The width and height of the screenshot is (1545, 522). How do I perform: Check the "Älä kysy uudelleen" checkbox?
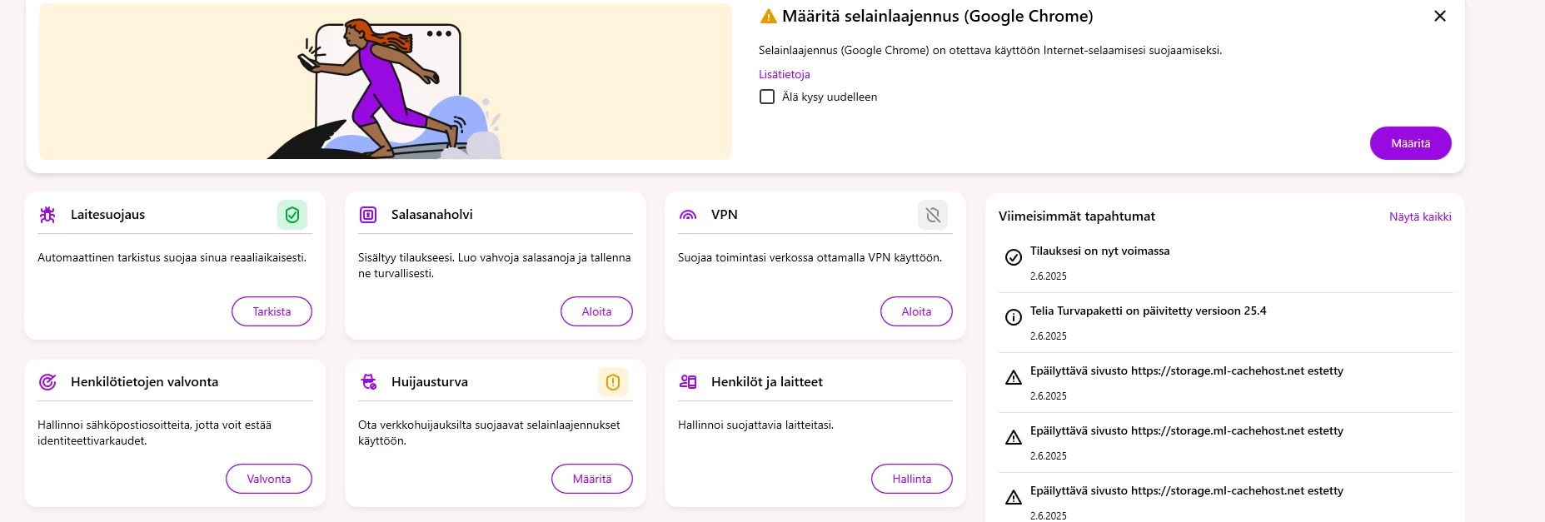767,97
